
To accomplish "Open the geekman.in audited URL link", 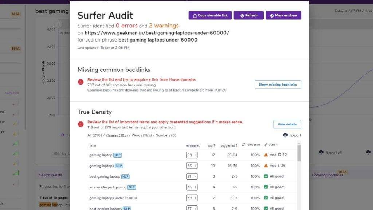I will [x=157, y=33].
